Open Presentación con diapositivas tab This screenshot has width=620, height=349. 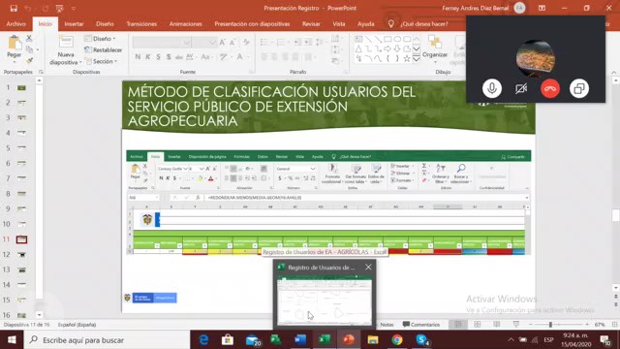[252, 23]
